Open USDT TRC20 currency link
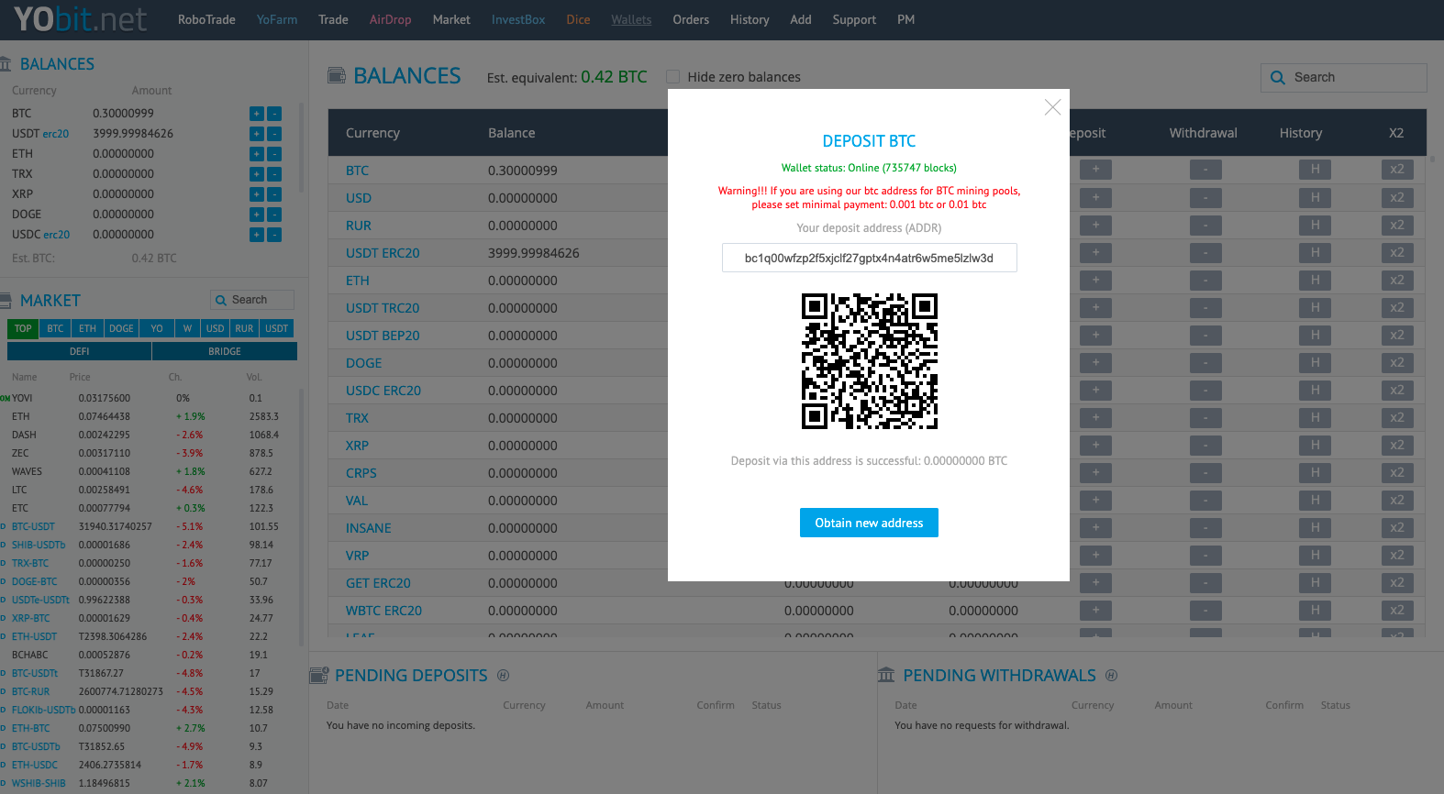This screenshot has height=794, width=1444. pyautogui.click(x=383, y=308)
